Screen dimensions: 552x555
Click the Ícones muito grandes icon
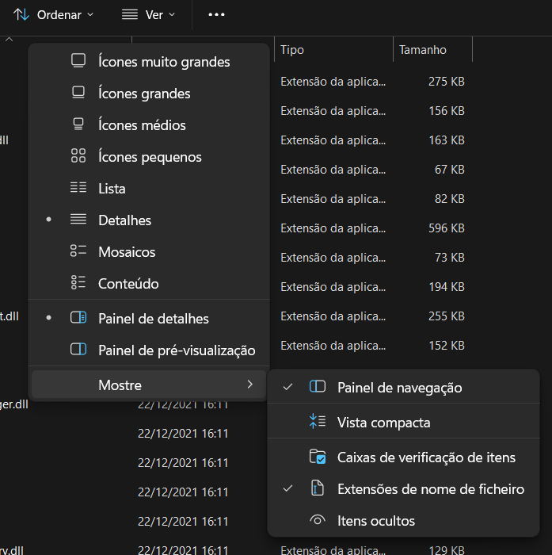(x=78, y=61)
